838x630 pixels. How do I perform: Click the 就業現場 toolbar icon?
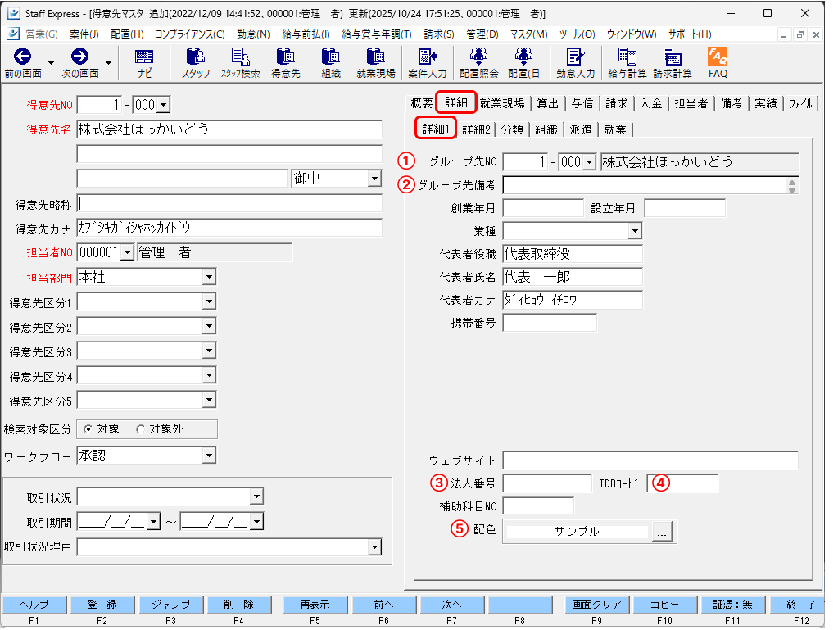coord(376,61)
